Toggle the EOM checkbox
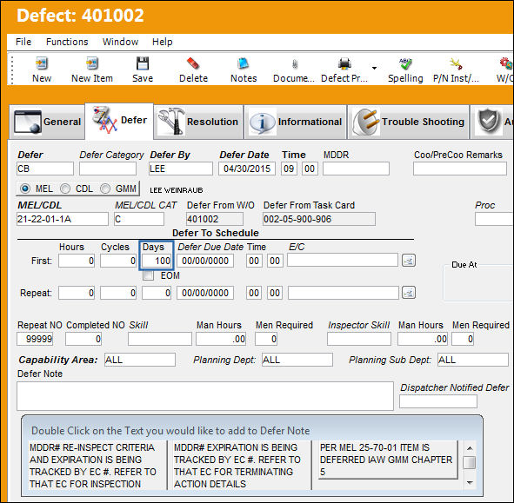The image size is (514, 503). click(148, 275)
